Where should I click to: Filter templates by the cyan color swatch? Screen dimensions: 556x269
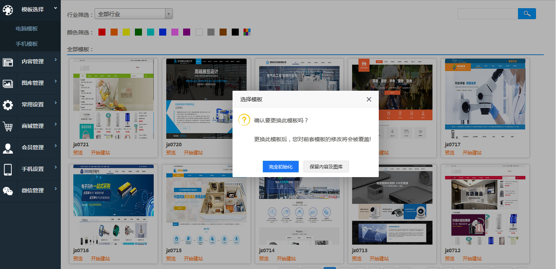[151, 32]
